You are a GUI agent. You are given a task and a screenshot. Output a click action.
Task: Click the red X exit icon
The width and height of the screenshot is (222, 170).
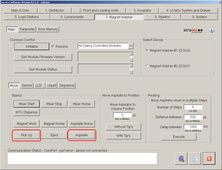(209, 159)
